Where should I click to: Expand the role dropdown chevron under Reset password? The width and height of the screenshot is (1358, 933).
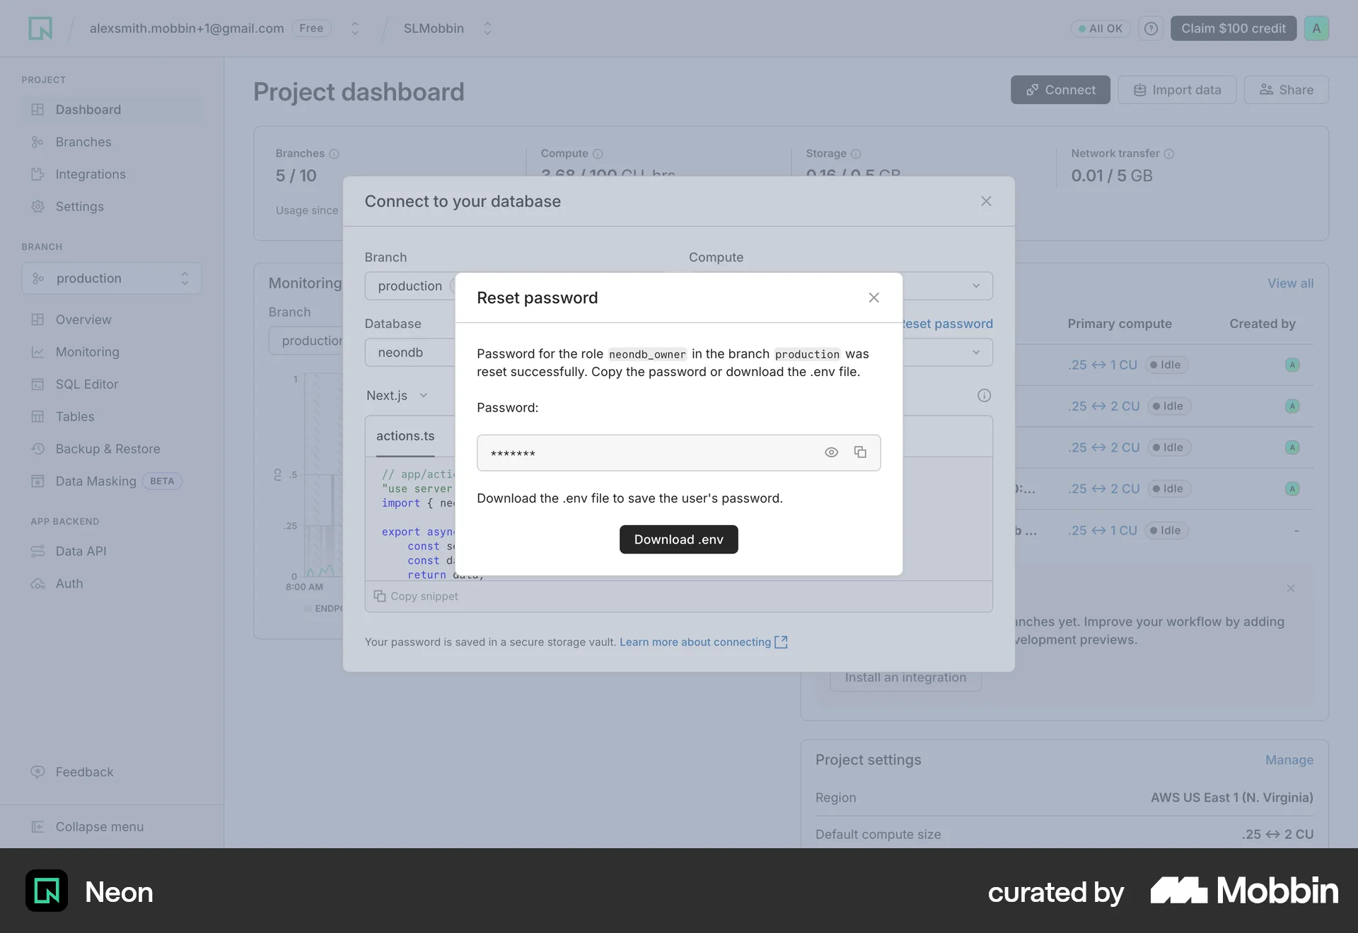coord(976,352)
